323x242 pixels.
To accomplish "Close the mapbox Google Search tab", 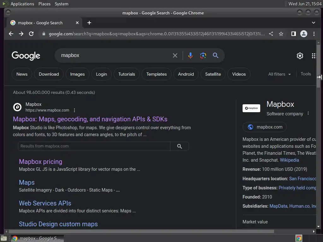I will (x=77, y=23).
